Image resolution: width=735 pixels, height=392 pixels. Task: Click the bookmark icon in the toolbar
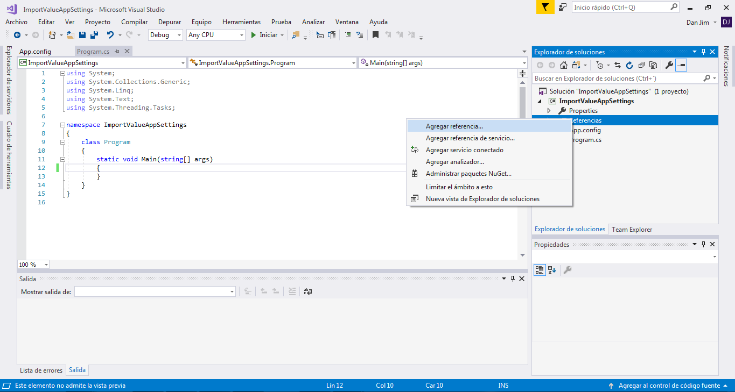click(x=375, y=35)
